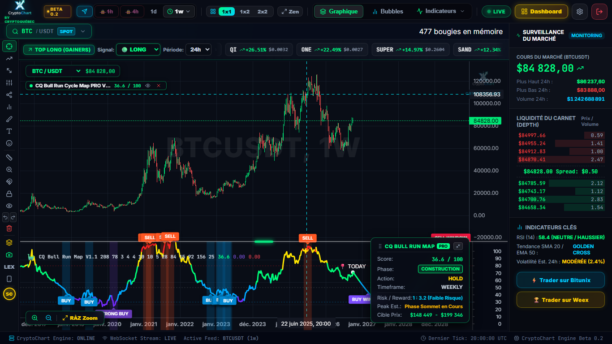
Task: Toggle the magnet snap tool
Action: [9, 181]
